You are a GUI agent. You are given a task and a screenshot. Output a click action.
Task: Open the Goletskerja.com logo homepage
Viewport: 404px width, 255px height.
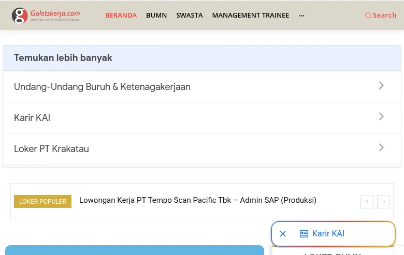coord(46,16)
